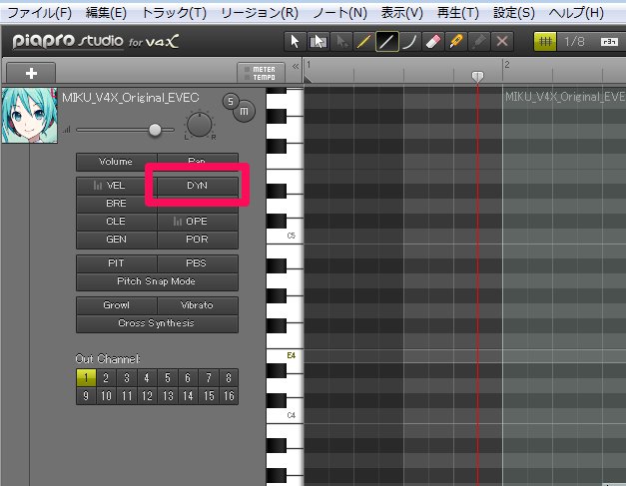Select the straight line drawing tool
Image resolution: width=626 pixels, height=486 pixels.
(386, 42)
